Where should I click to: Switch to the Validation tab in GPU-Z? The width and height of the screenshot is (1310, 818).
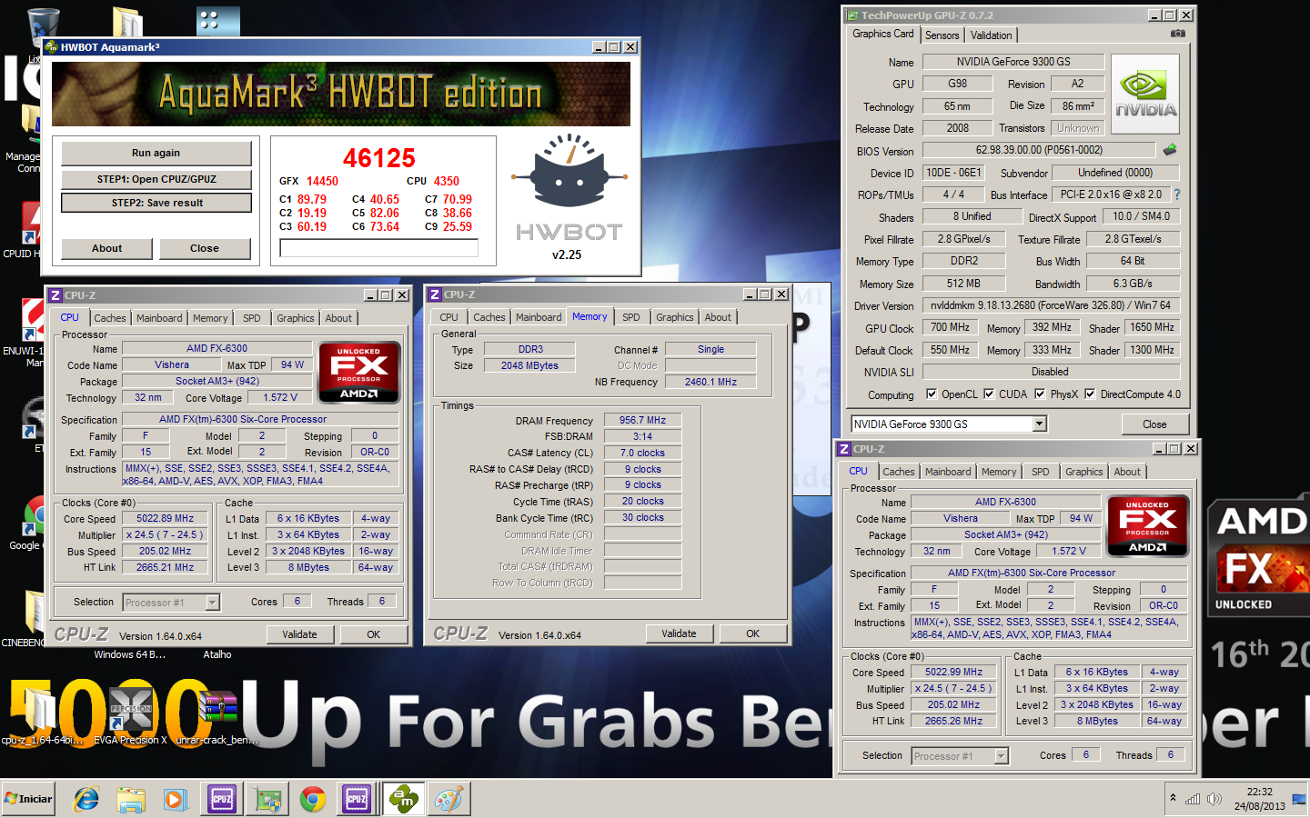[991, 35]
